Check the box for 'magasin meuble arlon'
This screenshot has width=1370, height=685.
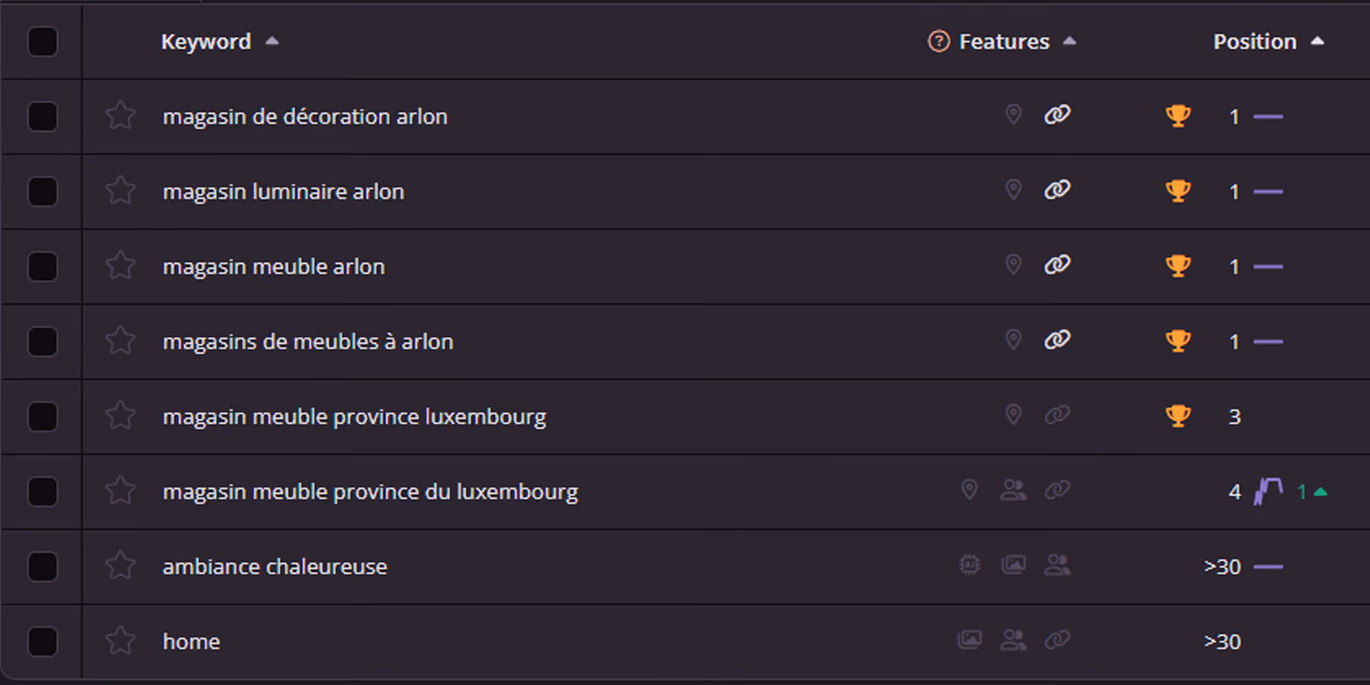coord(42,266)
